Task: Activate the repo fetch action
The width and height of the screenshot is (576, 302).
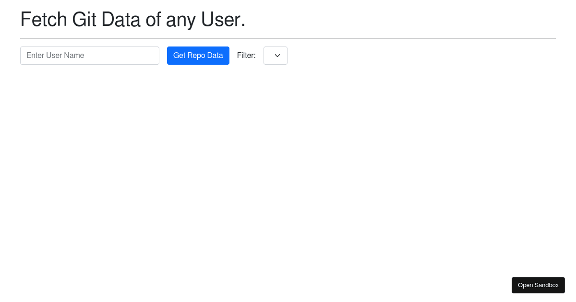Action: coord(198,56)
